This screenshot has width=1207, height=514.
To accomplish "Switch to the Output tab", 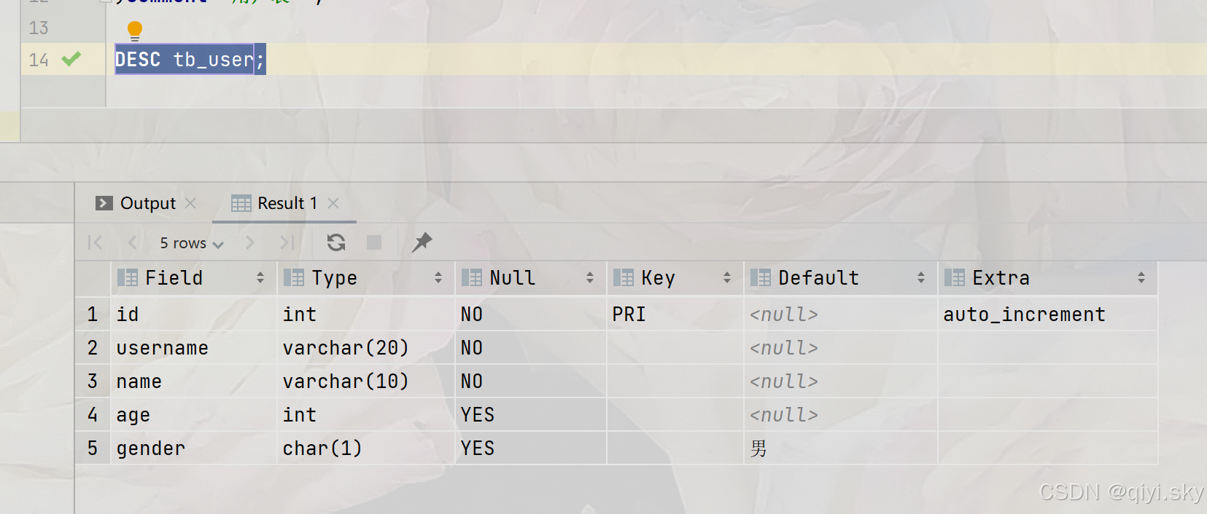I will point(147,203).
